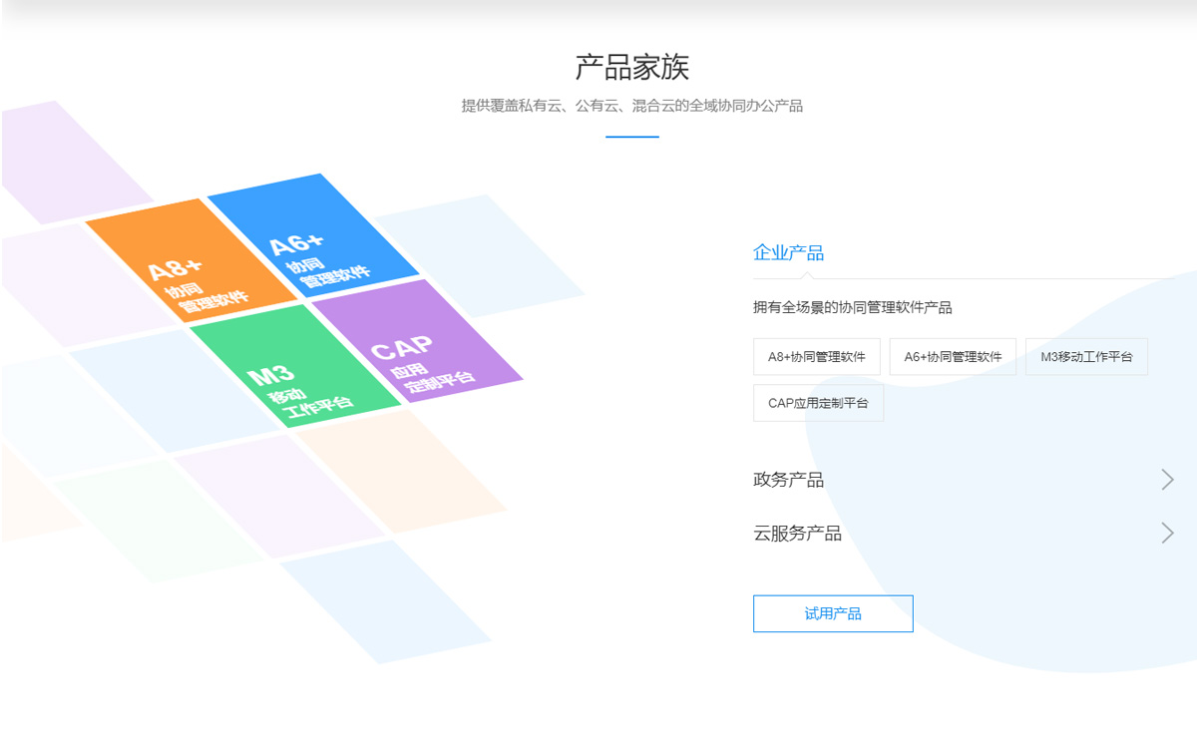Click the text 拥有全场景的协同管理软件产品
This screenshot has width=1197, height=750.
(853, 307)
